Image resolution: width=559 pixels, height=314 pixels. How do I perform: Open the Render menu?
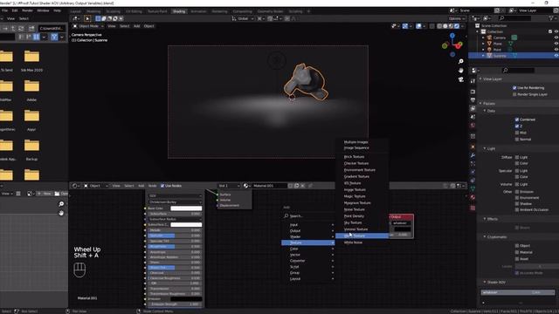(x=27, y=10)
